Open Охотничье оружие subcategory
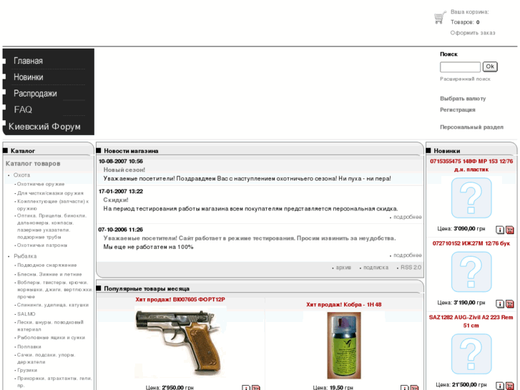Image resolution: width=520 pixels, height=390 pixels. 41,184
